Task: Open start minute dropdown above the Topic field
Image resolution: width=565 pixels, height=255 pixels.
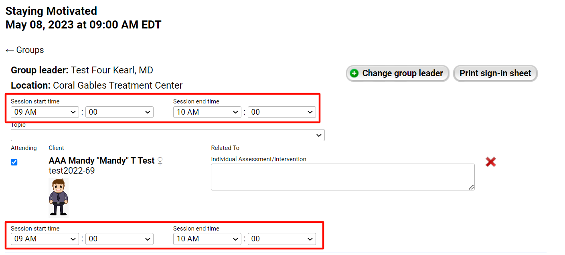Action: point(119,112)
